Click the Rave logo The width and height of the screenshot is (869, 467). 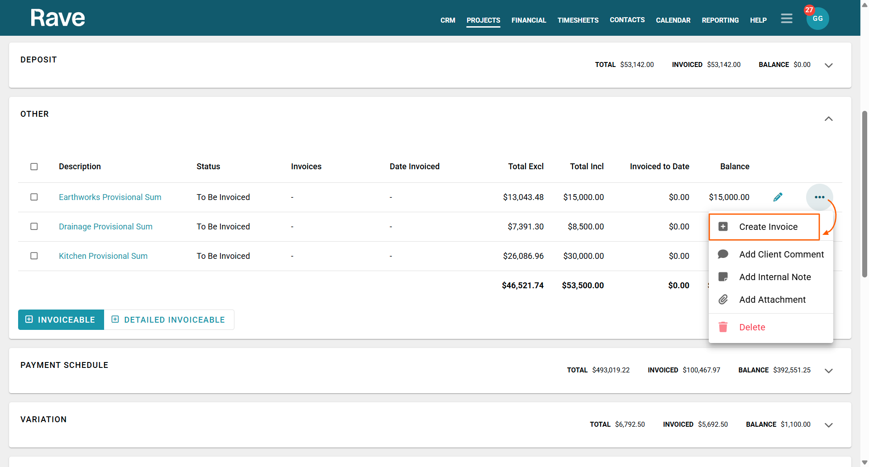(x=57, y=18)
